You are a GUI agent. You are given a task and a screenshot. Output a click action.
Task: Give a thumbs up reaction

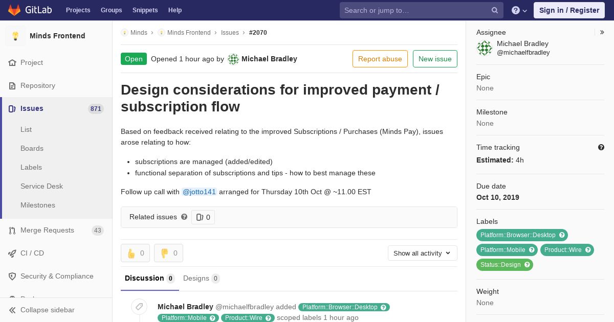[x=135, y=253]
